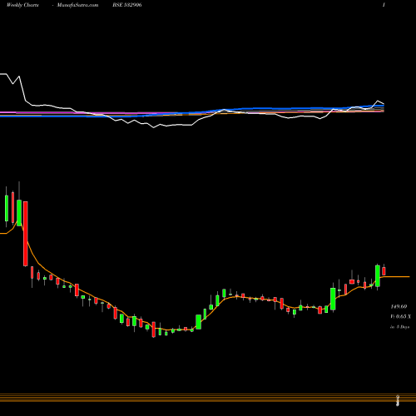Click the 'MunafaSutra.com' label in header
The width and height of the screenshot is (416, 416).
[77, 5]
